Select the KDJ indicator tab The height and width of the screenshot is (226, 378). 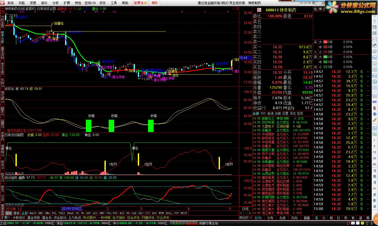pyautogui.click(x=141, y=213)
